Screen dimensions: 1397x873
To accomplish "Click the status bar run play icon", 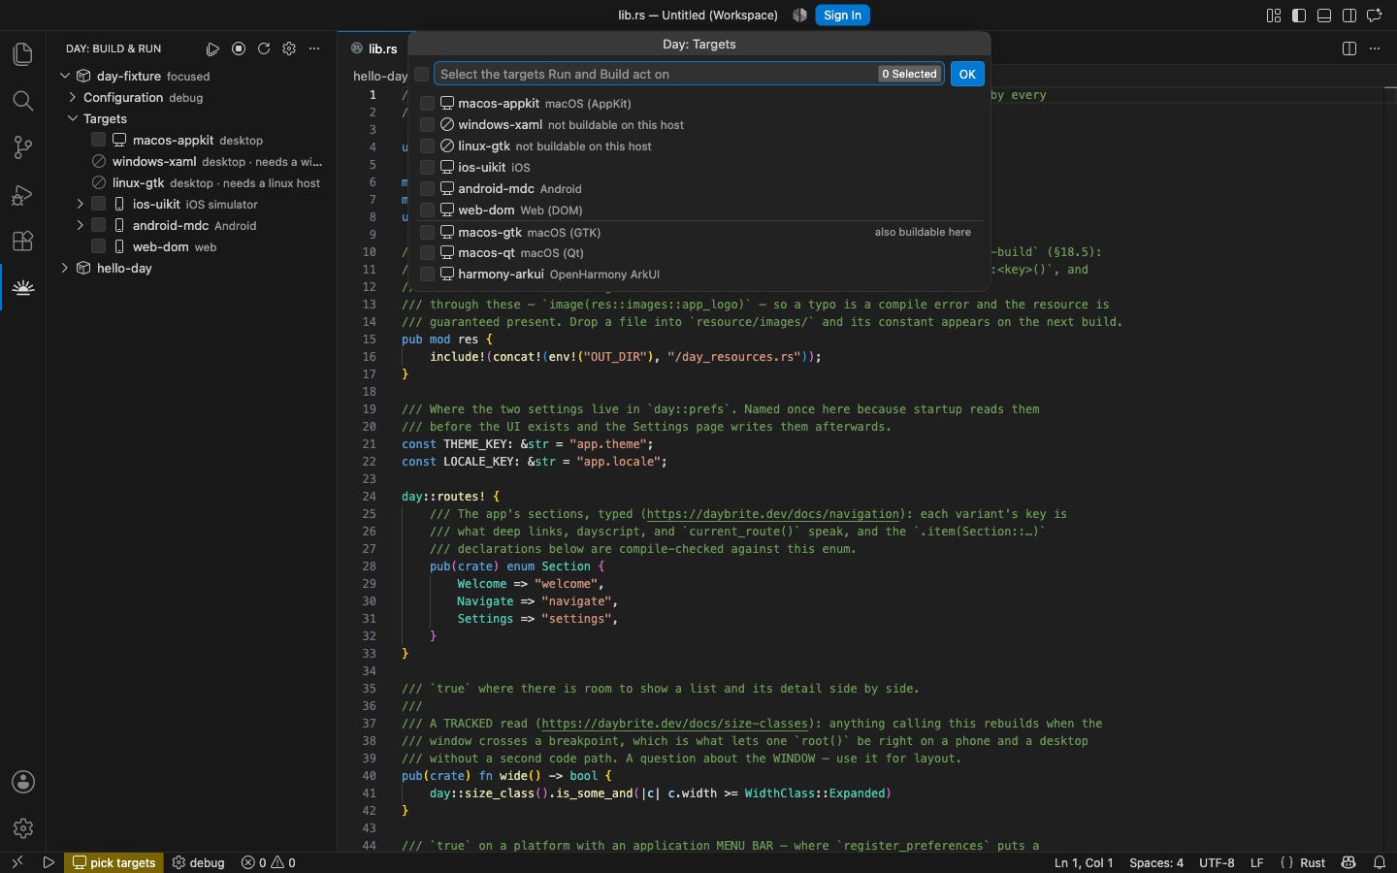I will pyautogui.click(x=49, y=862).
